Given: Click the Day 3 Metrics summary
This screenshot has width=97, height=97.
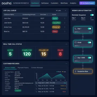Looking at the screenshot, I should click(83, 19).
